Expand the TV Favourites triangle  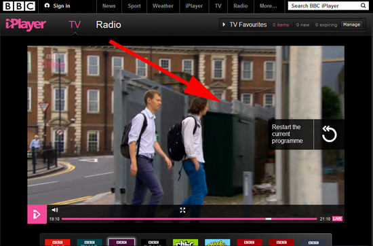coord(224,24)
